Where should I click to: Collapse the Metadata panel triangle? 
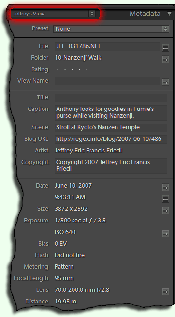coord(169,14)
